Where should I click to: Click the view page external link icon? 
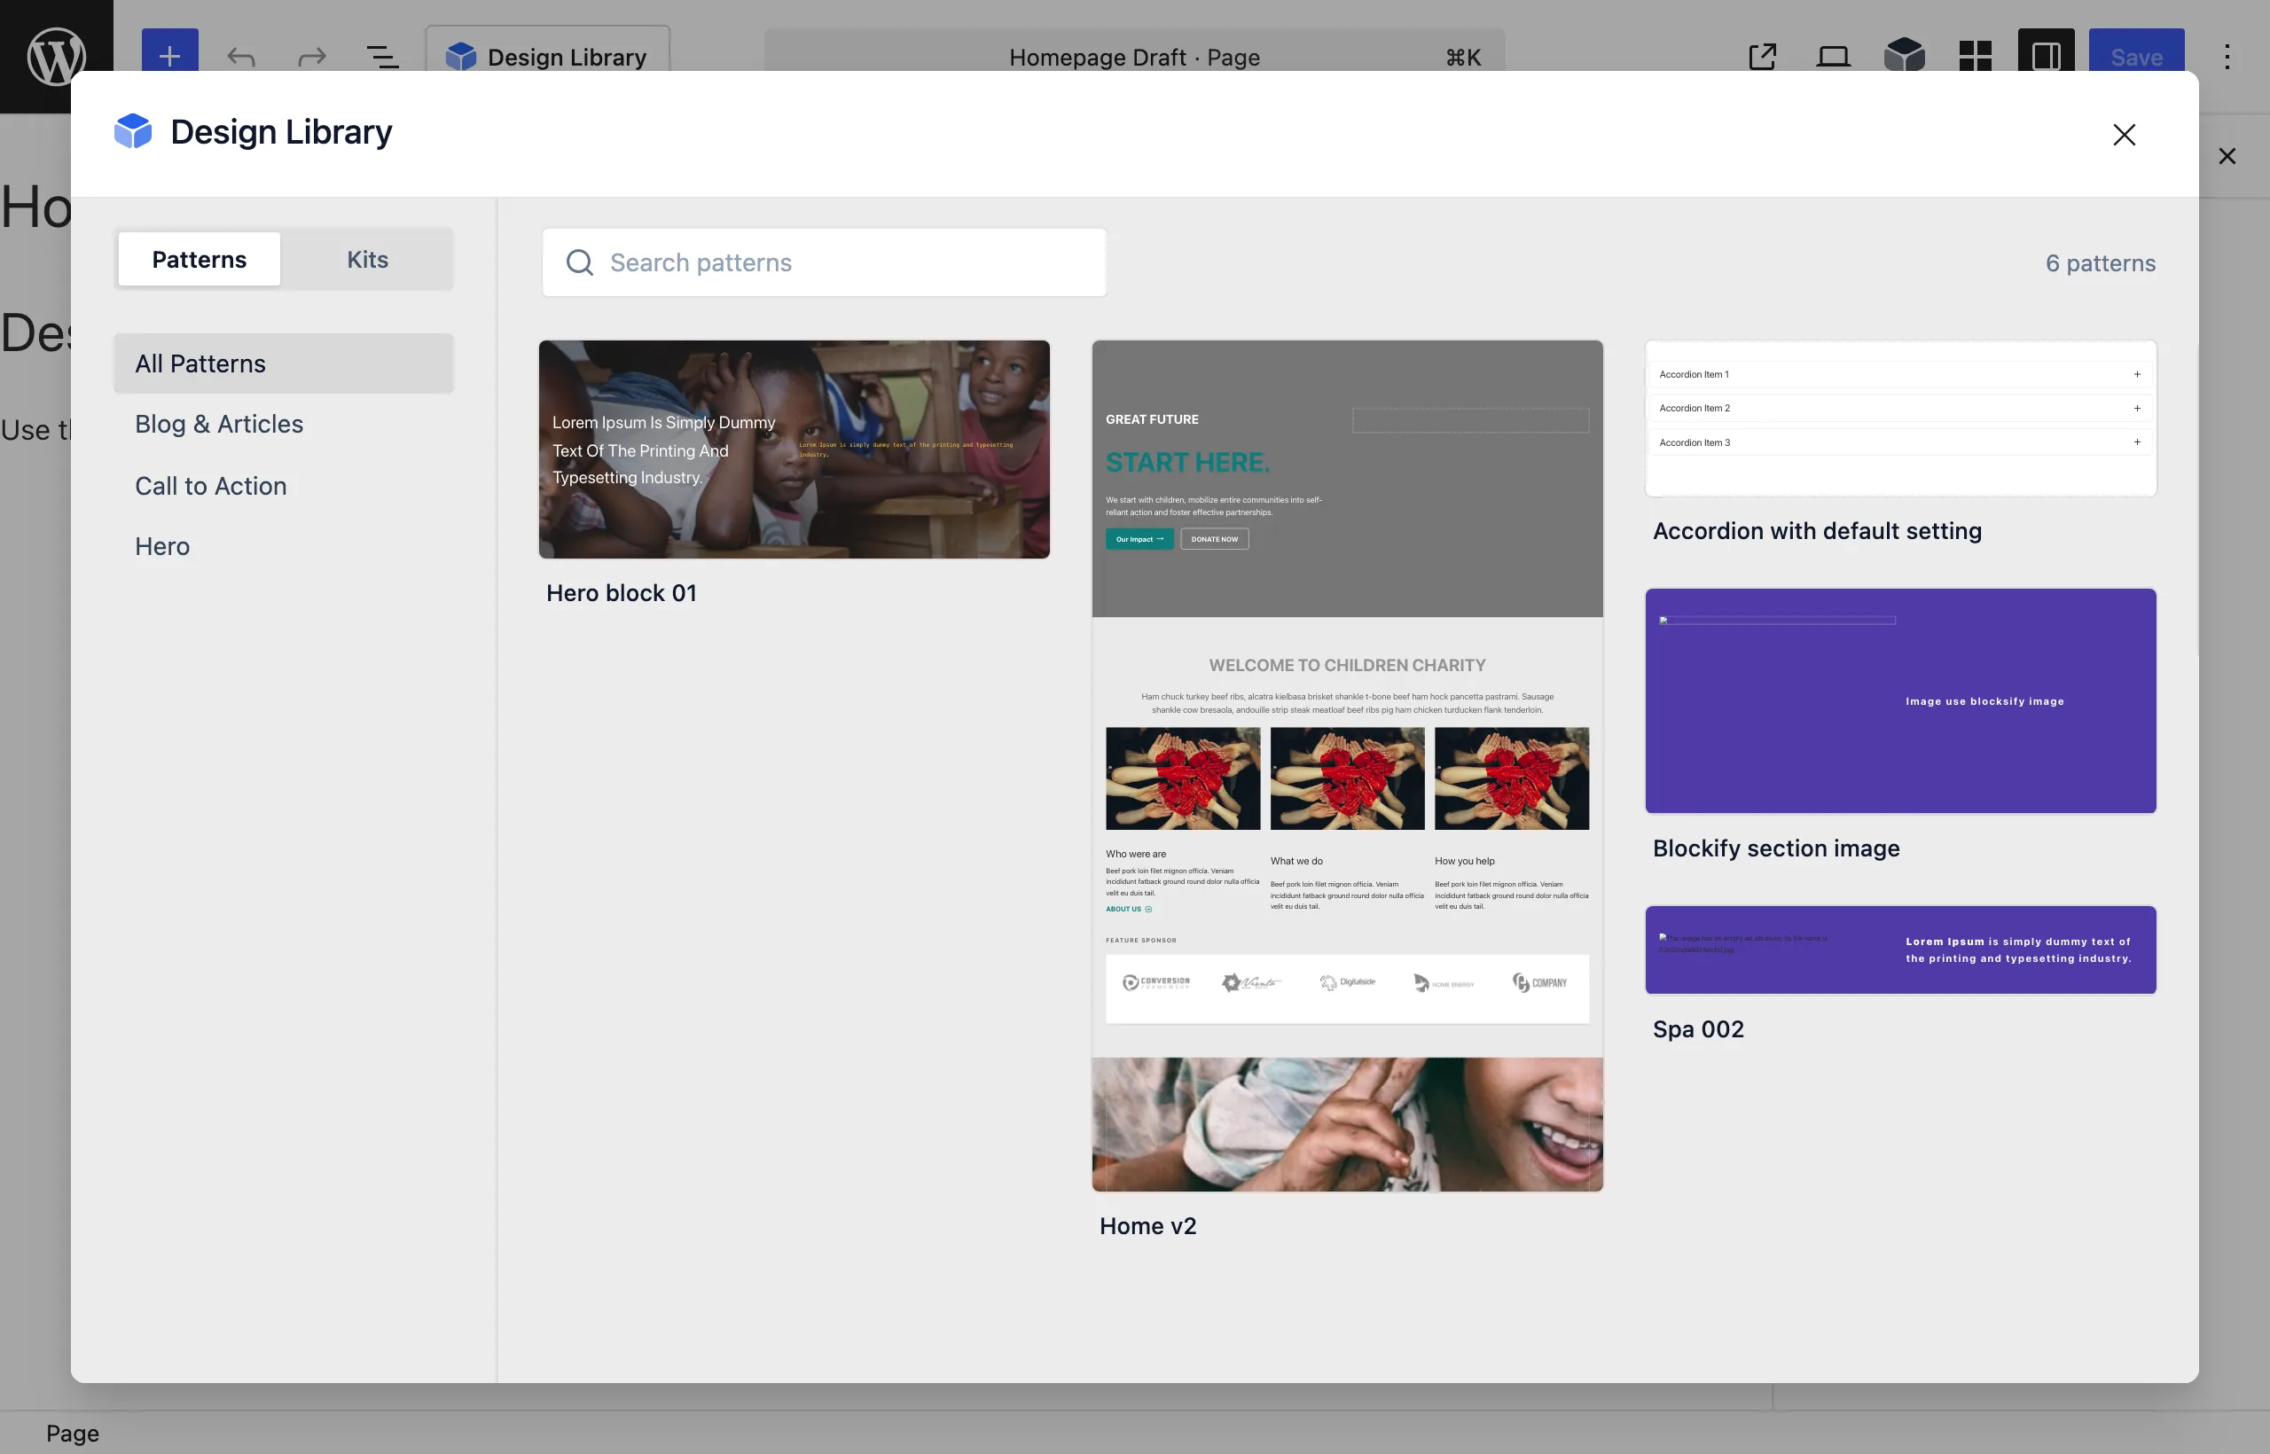click(1762, 57)
